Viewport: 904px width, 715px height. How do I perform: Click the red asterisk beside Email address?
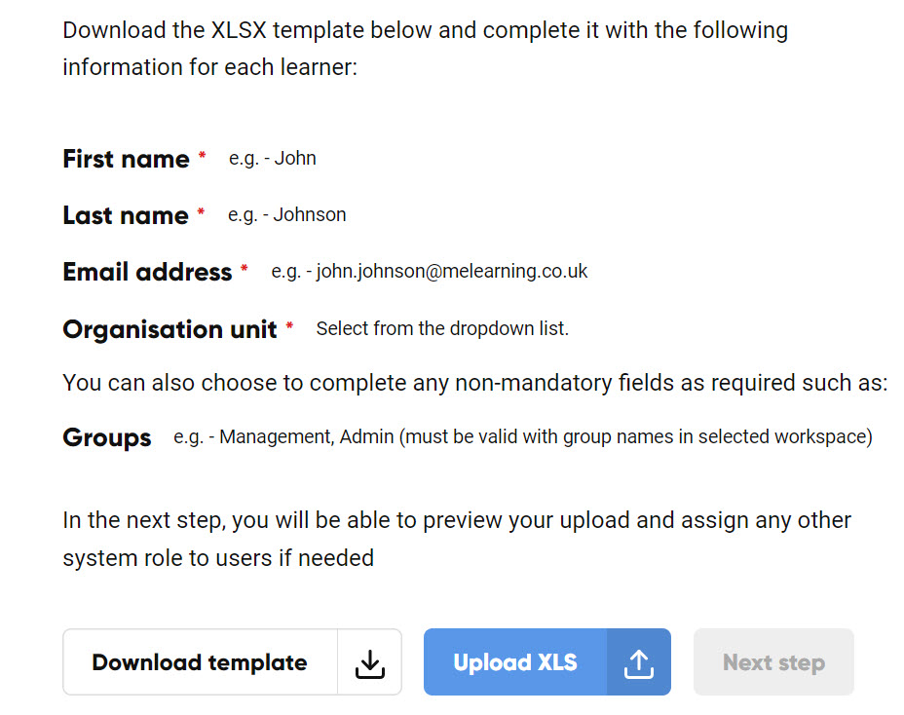(245, 268)
